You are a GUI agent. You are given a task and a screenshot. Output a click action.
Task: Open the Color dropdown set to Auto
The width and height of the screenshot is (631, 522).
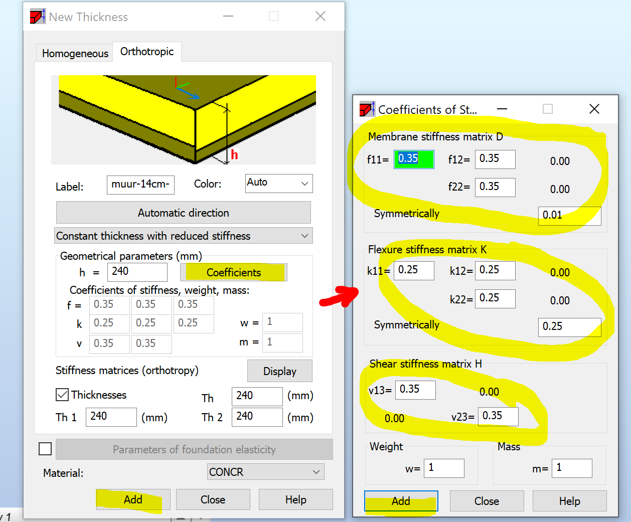coord(279,183)
